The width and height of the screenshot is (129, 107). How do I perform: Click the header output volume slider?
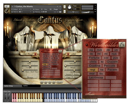coord(87,12)
